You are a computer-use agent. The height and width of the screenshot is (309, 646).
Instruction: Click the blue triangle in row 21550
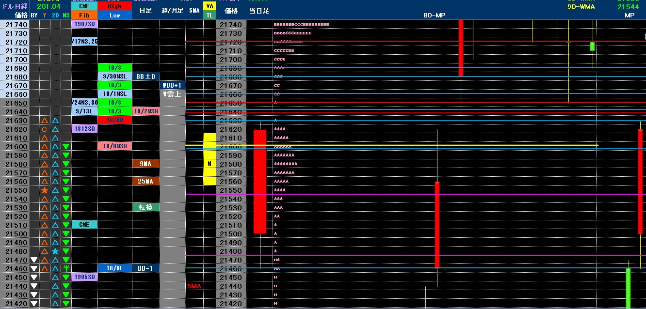55,190
